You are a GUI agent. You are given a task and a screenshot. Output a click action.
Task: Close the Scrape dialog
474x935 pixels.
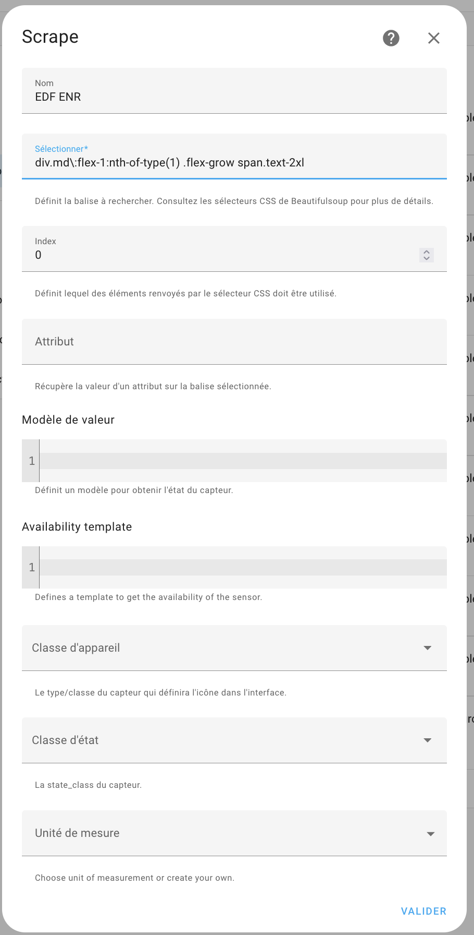click(x=434, y=38)
